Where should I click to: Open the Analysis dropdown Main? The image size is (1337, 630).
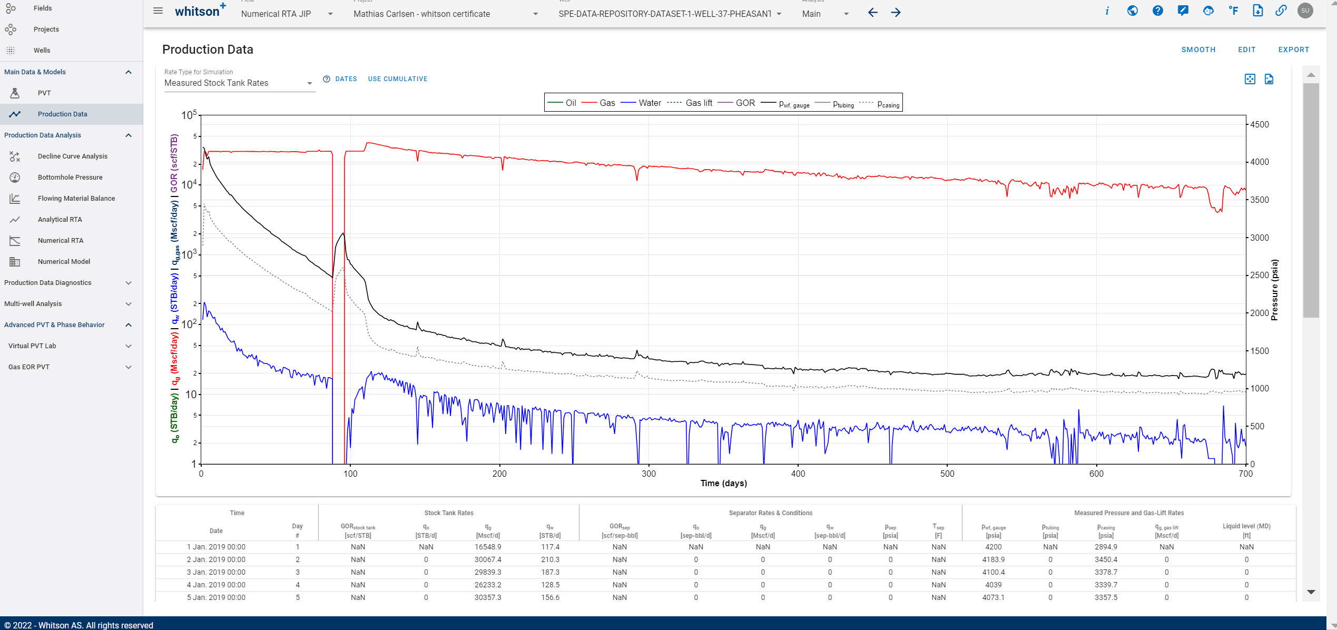coord(825,14)
